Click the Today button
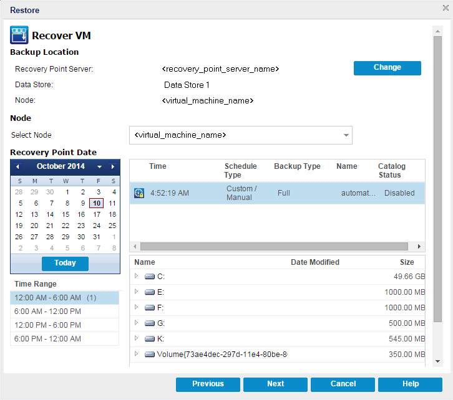453x400 pixels. [x=65, y=264]
